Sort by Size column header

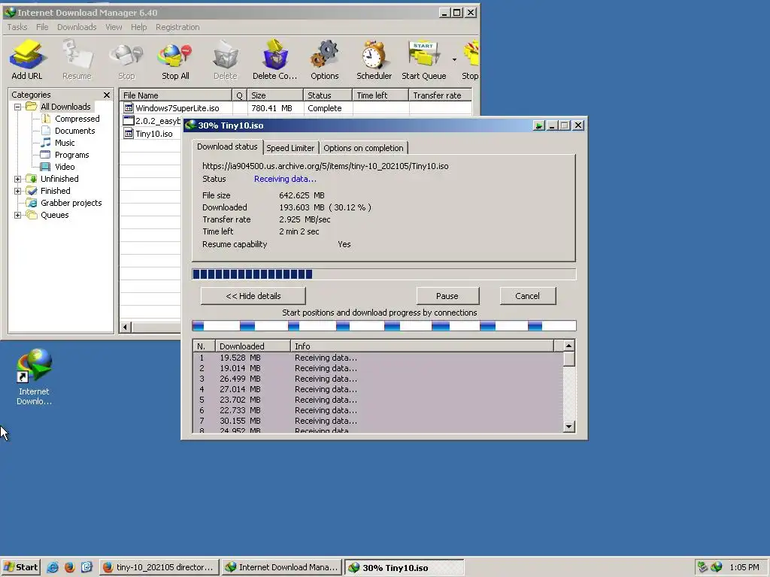tap(275, 95)
